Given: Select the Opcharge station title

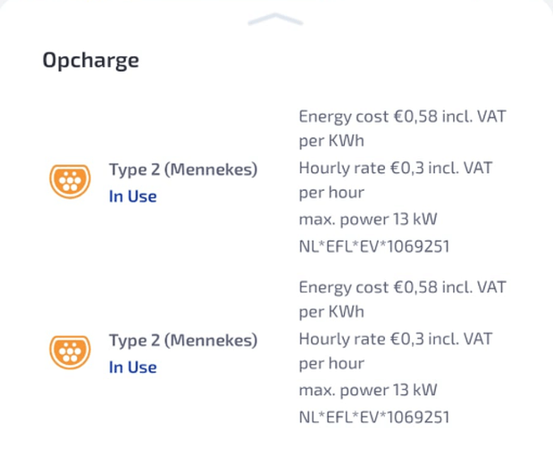Looking at the screenshot, I should (90, 61).
